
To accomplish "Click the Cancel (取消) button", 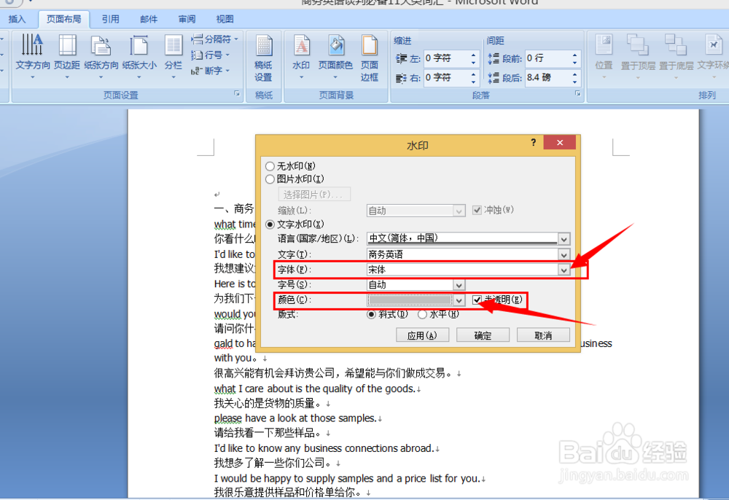I will click(543, 335).
